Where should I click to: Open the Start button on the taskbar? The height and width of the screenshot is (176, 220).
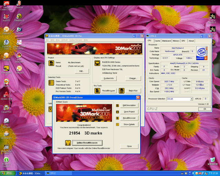(x=8, y=173)
